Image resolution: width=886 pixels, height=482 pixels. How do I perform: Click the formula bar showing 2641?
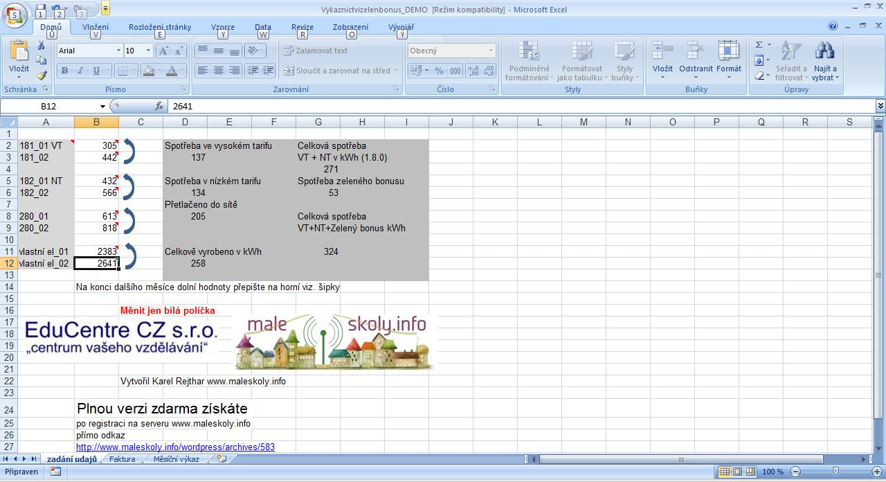(521, 106)
